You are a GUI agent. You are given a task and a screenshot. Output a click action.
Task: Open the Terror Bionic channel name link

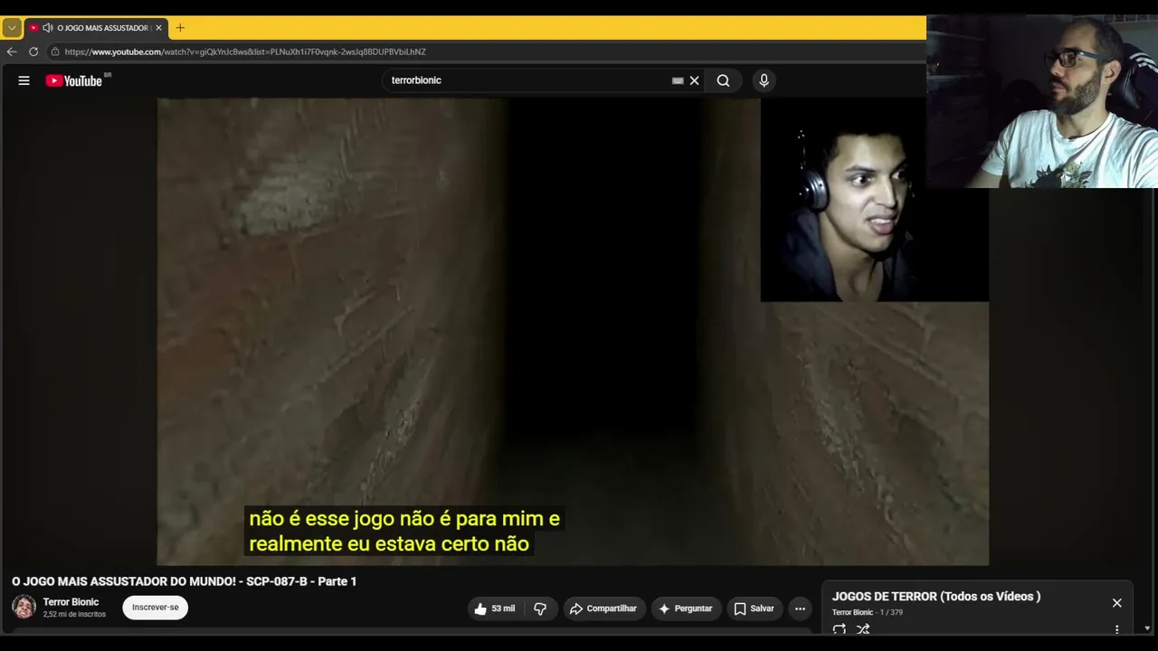[x=71, y=602]
